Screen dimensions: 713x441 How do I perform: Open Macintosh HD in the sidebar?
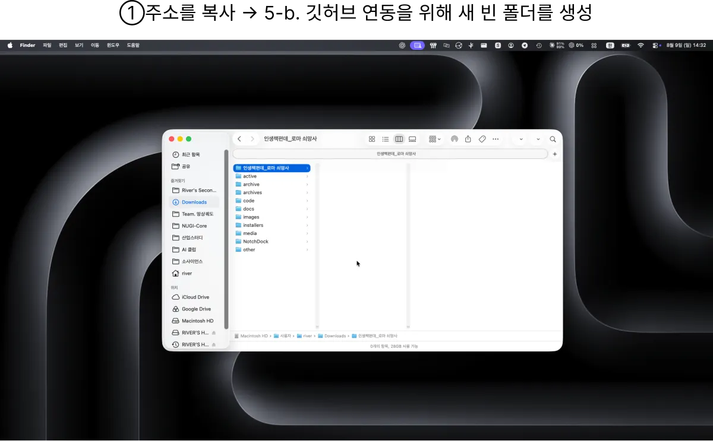(194, 321)
